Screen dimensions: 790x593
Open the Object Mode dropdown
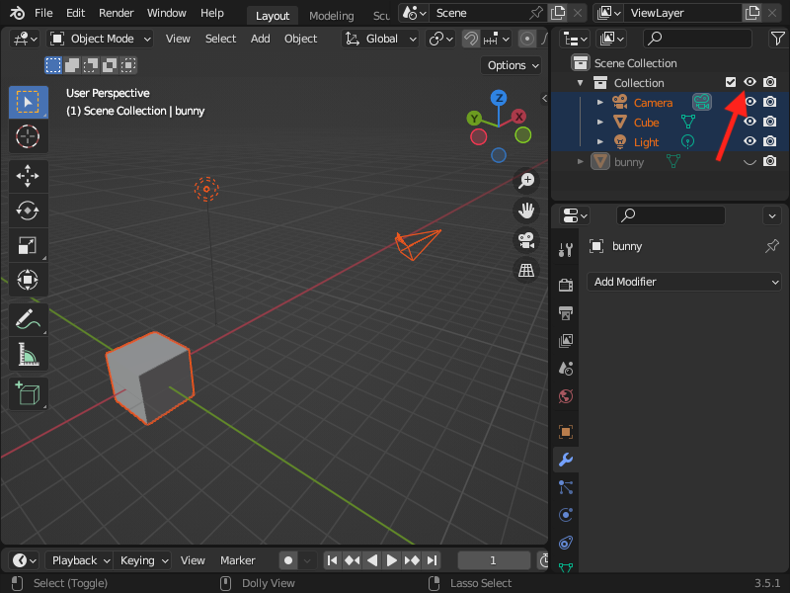[x=100, y=39]
